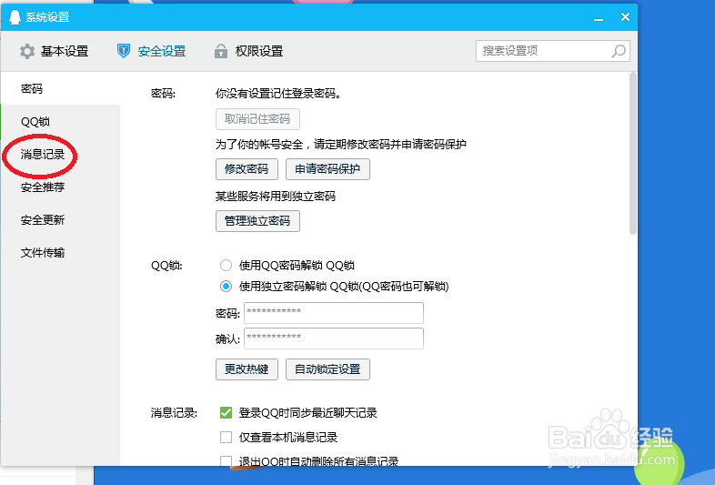Viewport: 715px width, 485px height.
Task: Click the 修改密码 button
Action: (247, 169)
